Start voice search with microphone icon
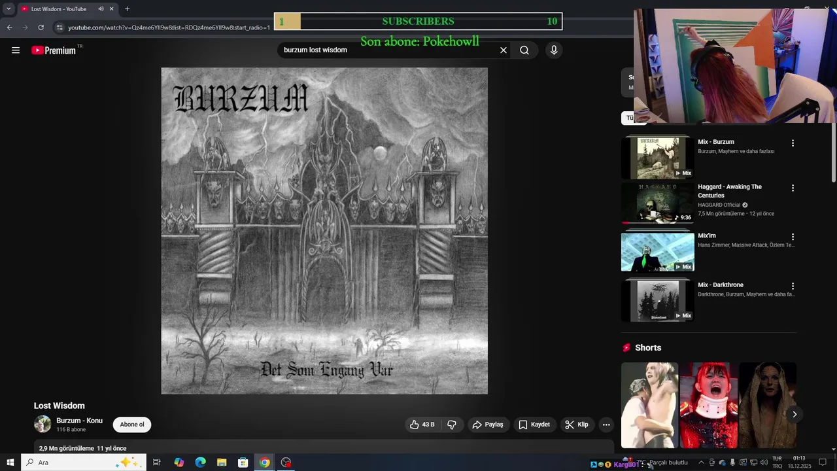This screenshot has width=837, height=471. [554, 50]
